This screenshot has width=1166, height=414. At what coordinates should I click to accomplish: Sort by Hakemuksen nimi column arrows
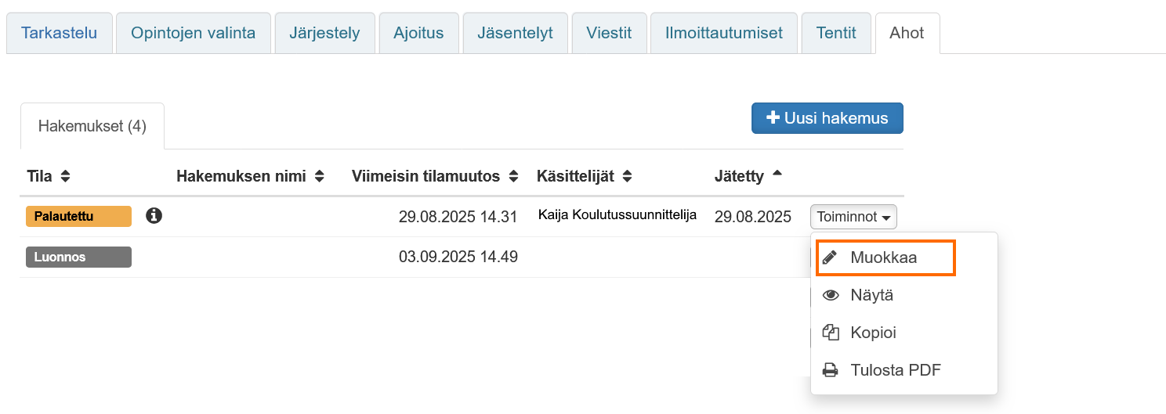pyautogui.click(x=319, y=177)
